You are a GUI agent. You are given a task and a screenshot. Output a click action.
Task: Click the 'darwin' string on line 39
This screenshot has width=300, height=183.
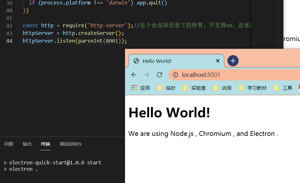click(x=118, y=3)
